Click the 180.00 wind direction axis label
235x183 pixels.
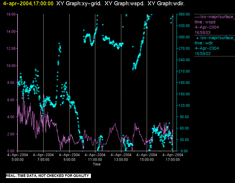184,82
